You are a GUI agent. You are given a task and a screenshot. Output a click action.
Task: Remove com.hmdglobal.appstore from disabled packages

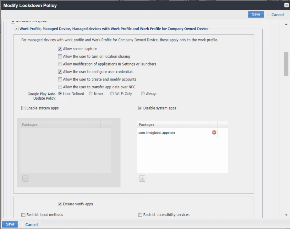213,132
